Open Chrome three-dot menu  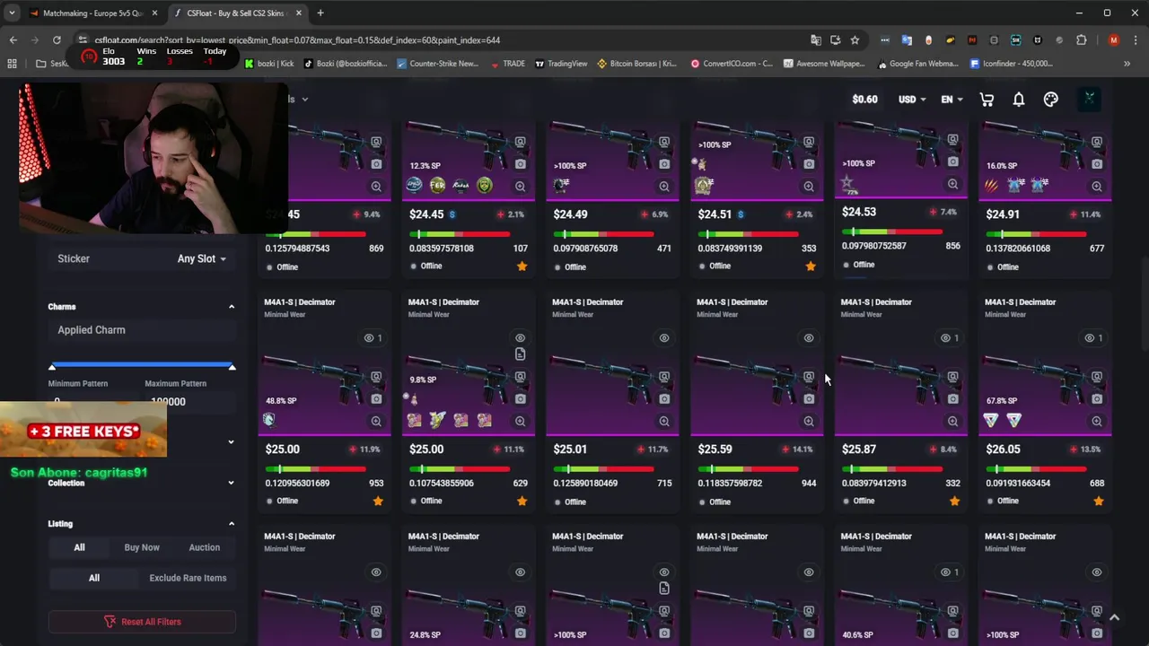click(1136, 39)
